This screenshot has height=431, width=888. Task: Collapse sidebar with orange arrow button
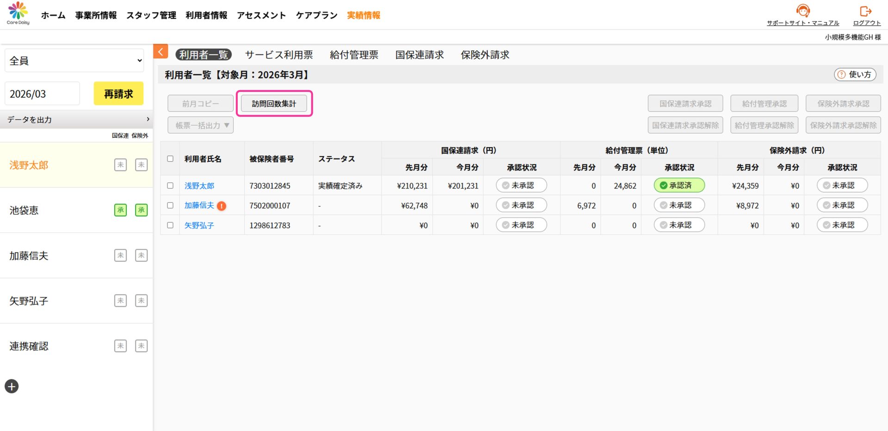coord(160,52)
